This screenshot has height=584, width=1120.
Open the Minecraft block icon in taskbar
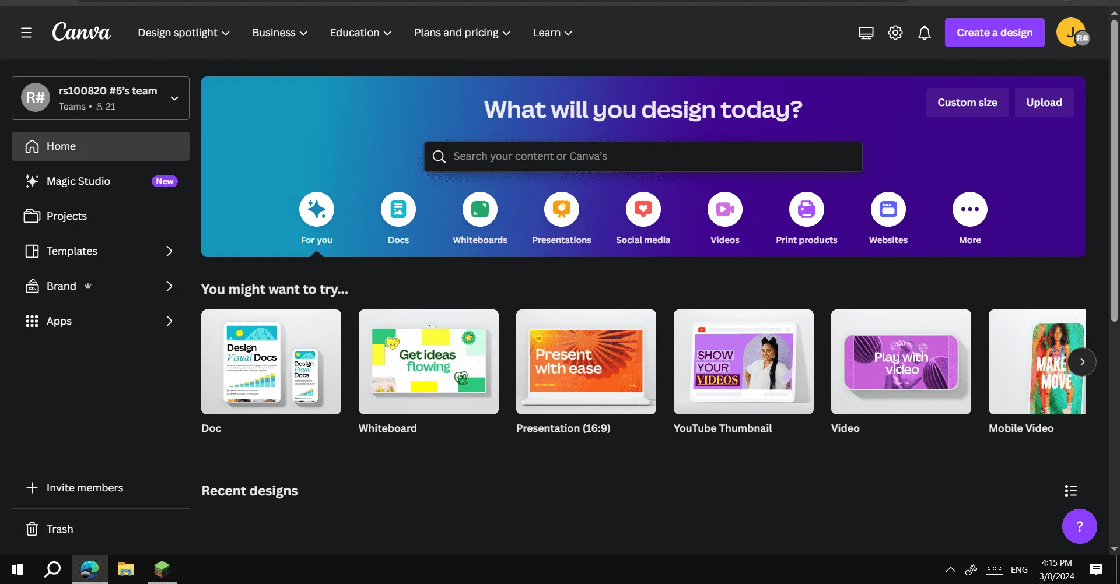(162, 569)
